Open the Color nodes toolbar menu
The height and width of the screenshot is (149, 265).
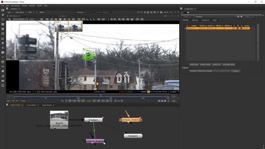[3, 29]
